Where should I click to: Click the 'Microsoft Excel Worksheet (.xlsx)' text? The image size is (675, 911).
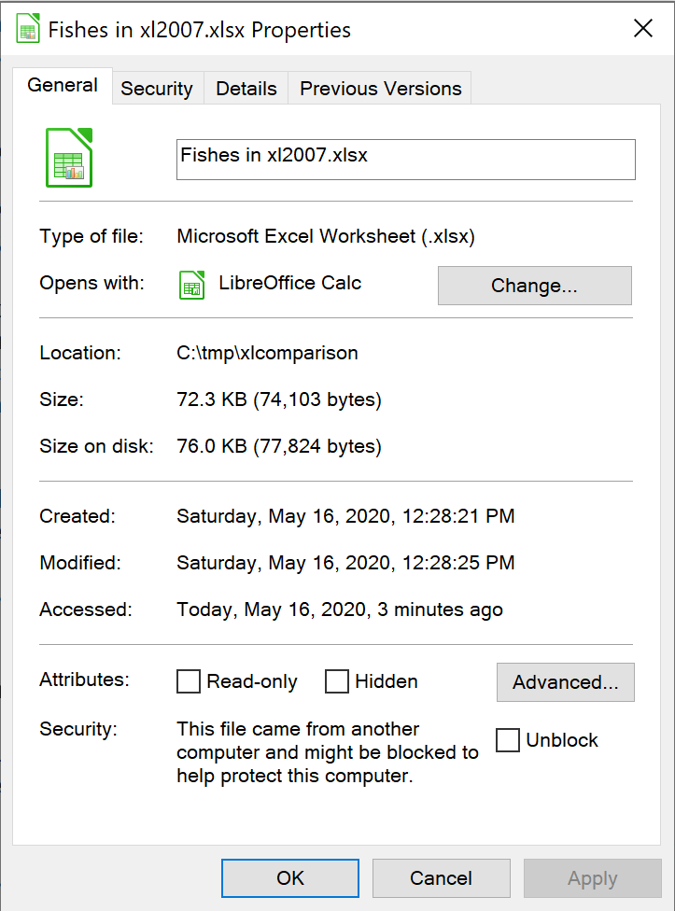[x=326, y=236]
